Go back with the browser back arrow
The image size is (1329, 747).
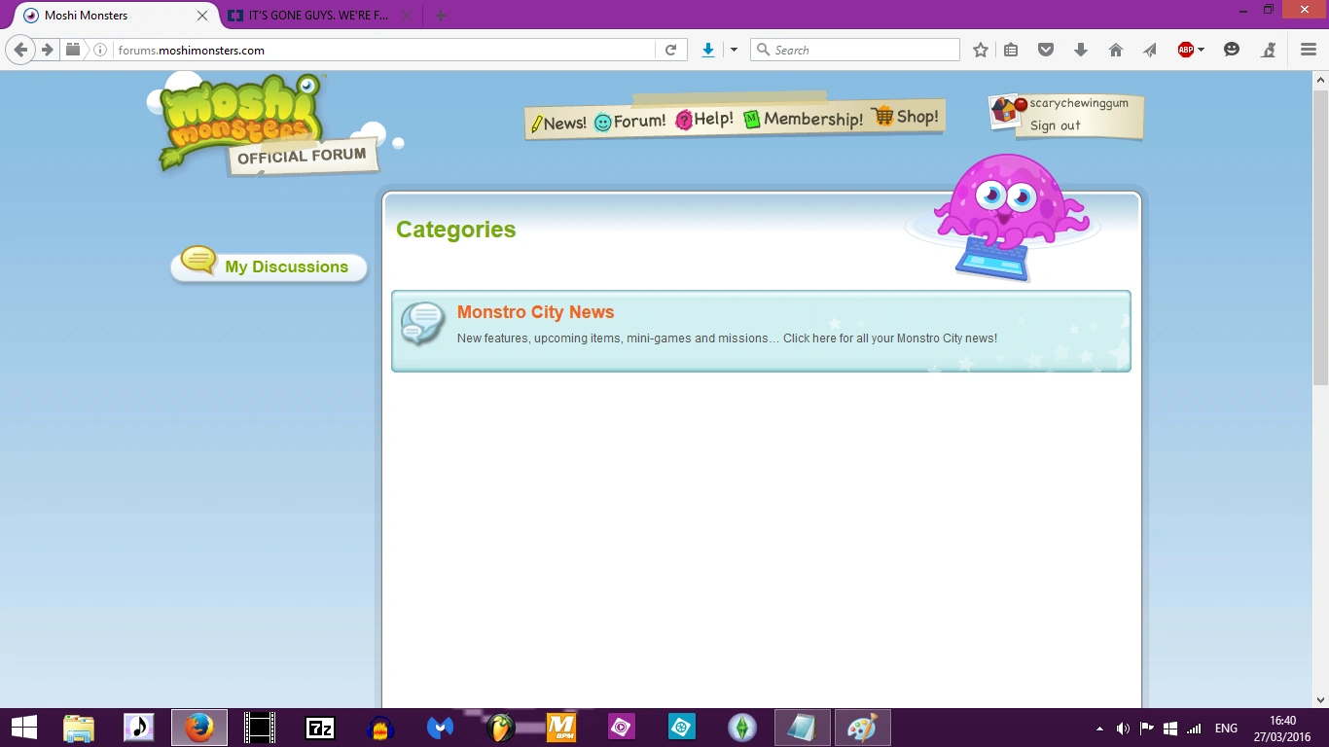point(20,50)
